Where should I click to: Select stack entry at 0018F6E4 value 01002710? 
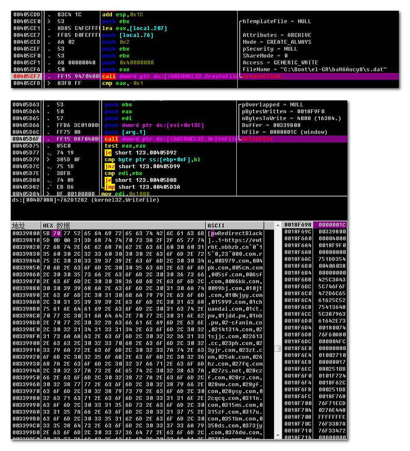pyautogui.click(x=315, y=355)
